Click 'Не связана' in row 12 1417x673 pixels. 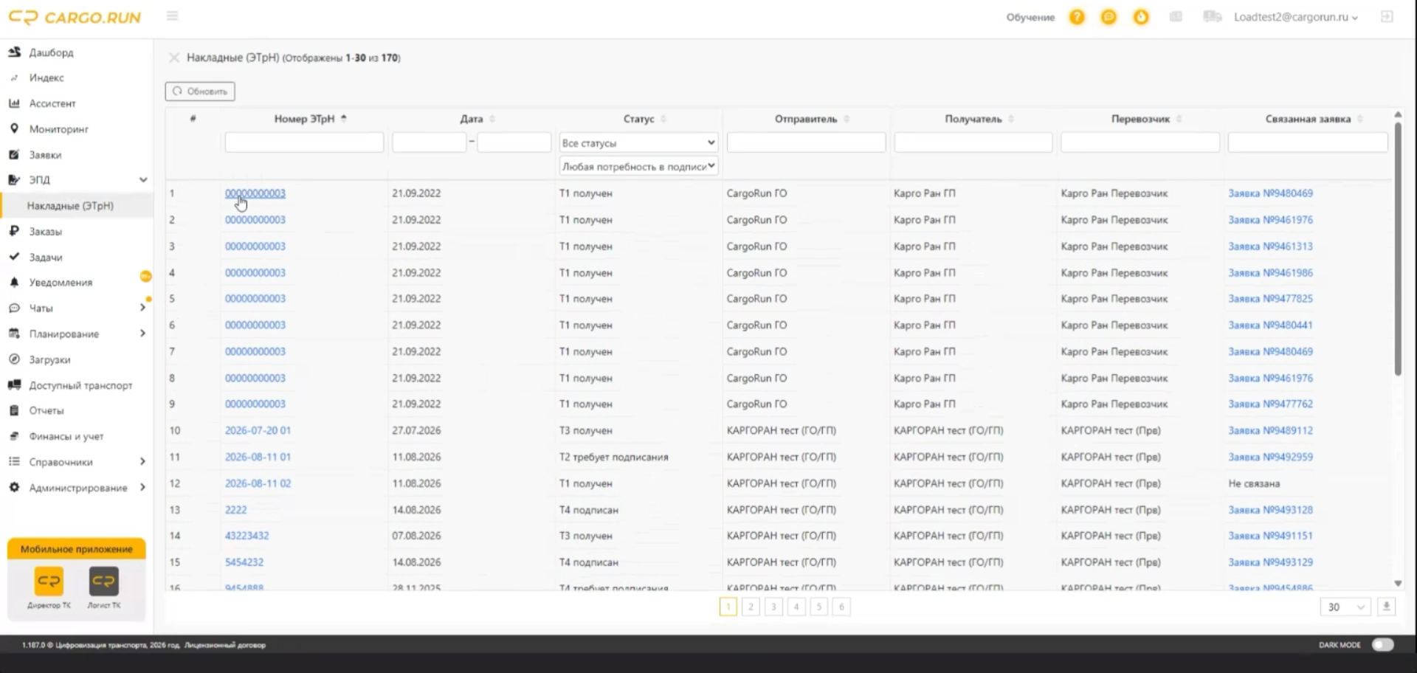click(x=1254, y=483)
